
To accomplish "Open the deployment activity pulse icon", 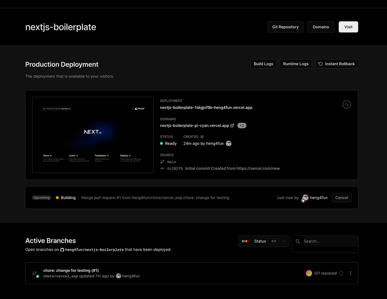I will pos(346,104).
